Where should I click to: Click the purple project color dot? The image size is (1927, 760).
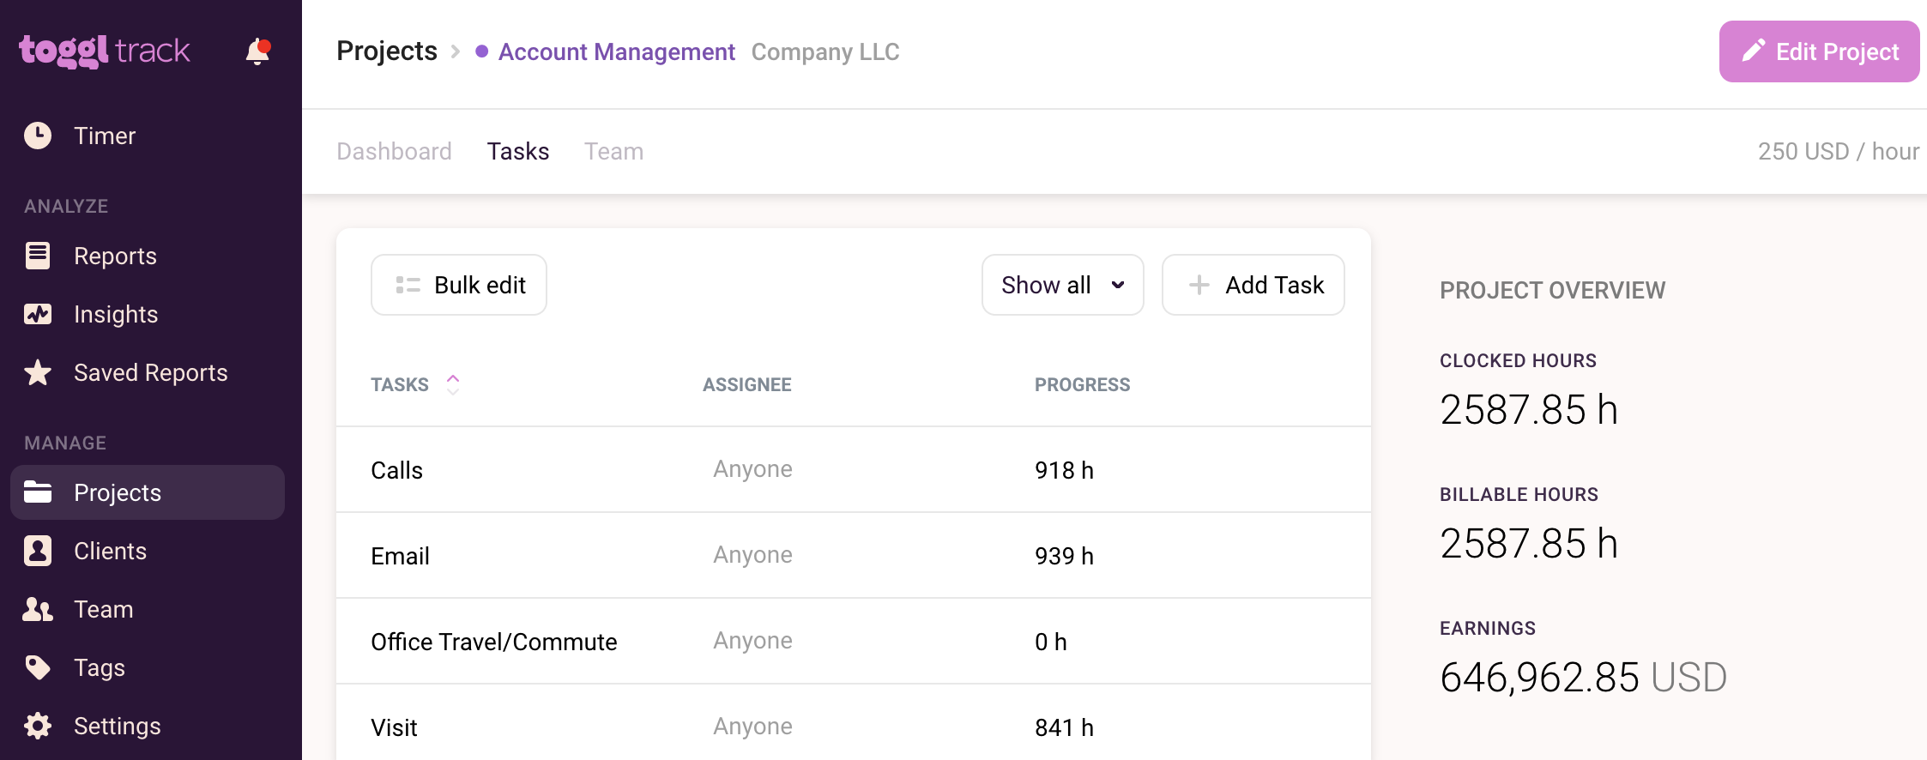(482, 51)
